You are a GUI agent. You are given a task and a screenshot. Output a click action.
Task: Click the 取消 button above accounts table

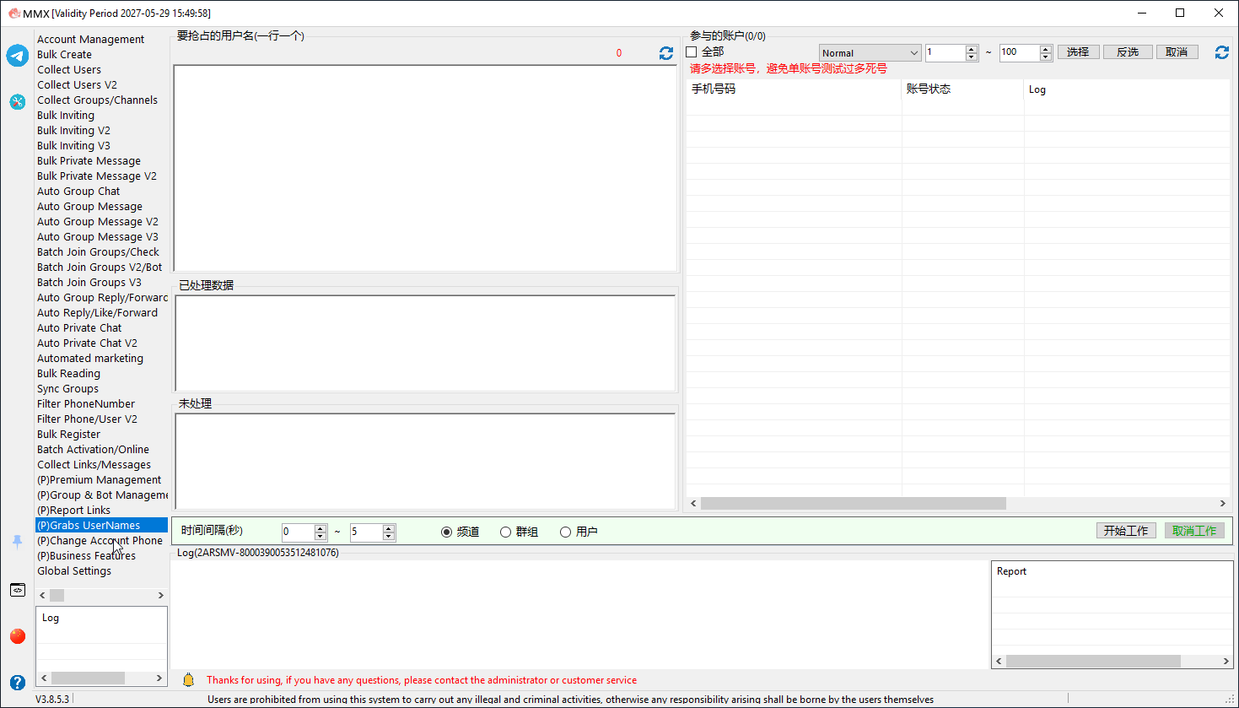[x=1177, y=52]
